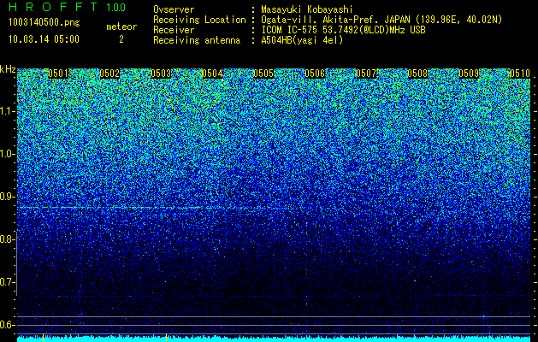
Task: Click the Receiving Location field label
Action: point(199,20)
